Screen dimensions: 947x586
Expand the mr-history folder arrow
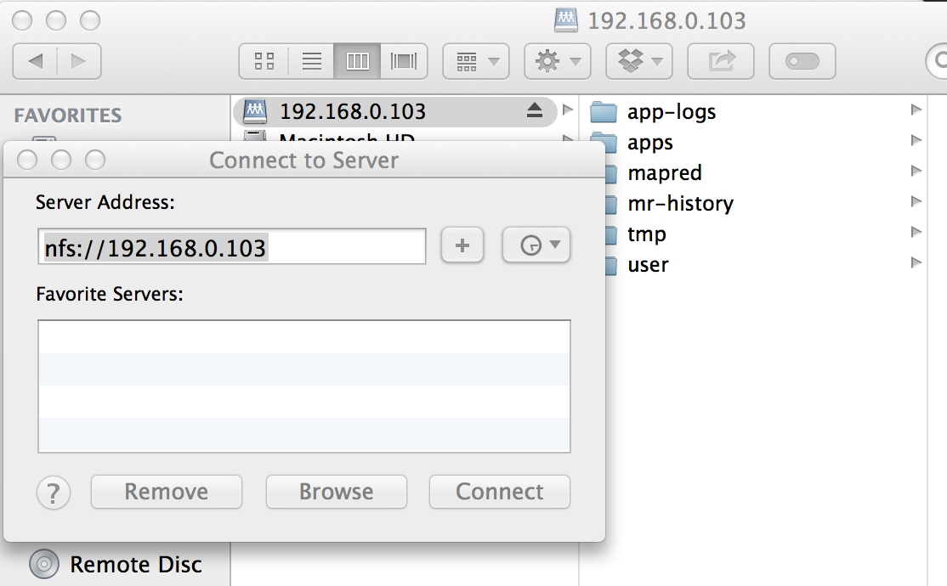(916, 201)
